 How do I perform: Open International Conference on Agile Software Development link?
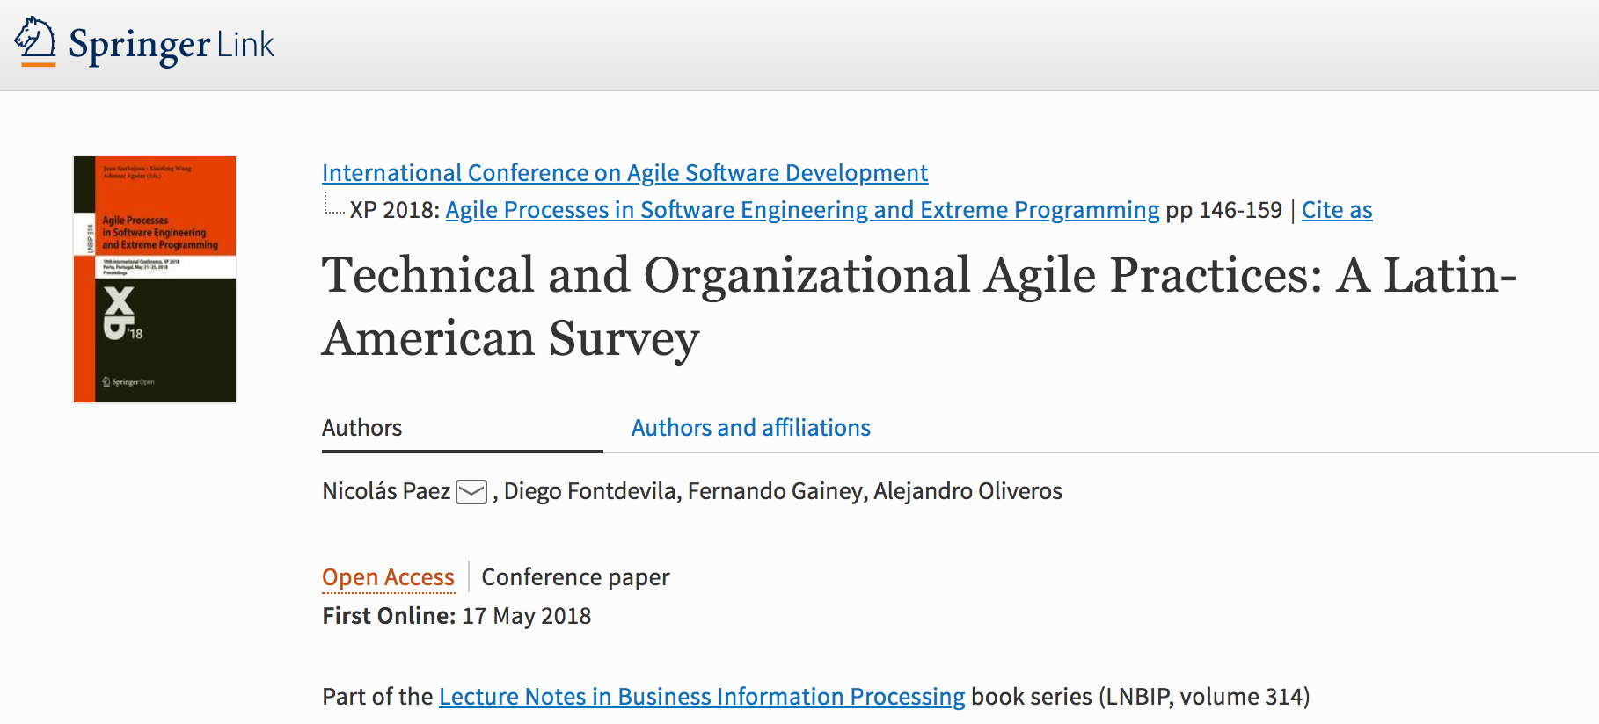tap(624, 173)
